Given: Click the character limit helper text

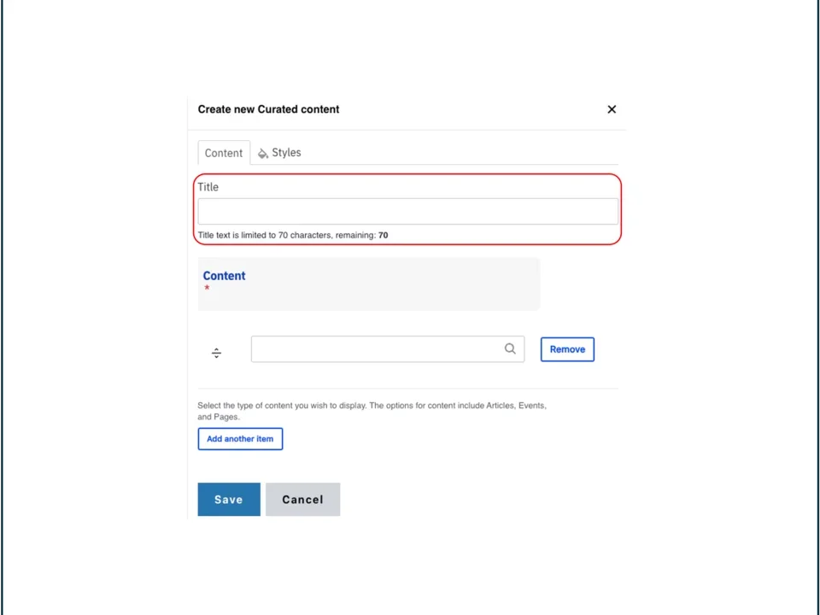Looking at the screenshot, I should [293, 235].
